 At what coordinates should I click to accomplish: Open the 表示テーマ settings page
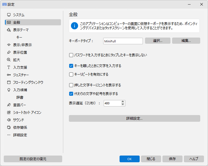(33, 30)
